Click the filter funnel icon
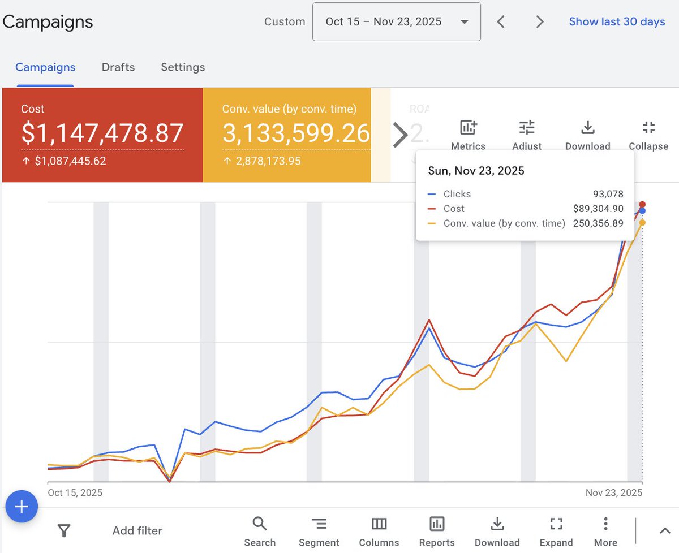 64,530
